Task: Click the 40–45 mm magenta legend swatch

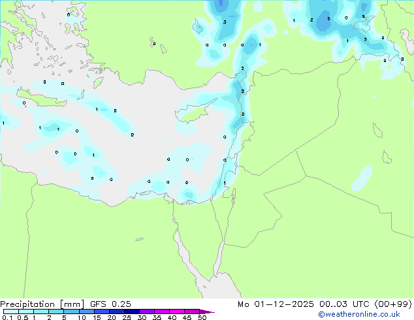Action: (177, 312)
